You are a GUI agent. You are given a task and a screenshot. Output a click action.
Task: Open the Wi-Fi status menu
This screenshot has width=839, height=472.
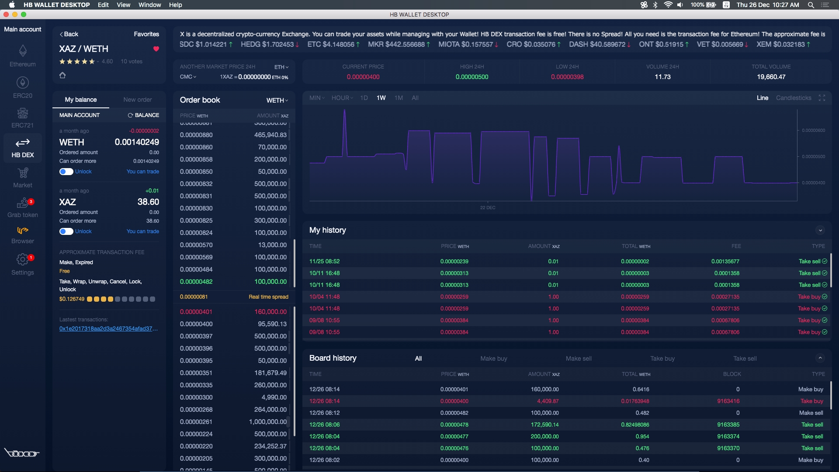668,5
